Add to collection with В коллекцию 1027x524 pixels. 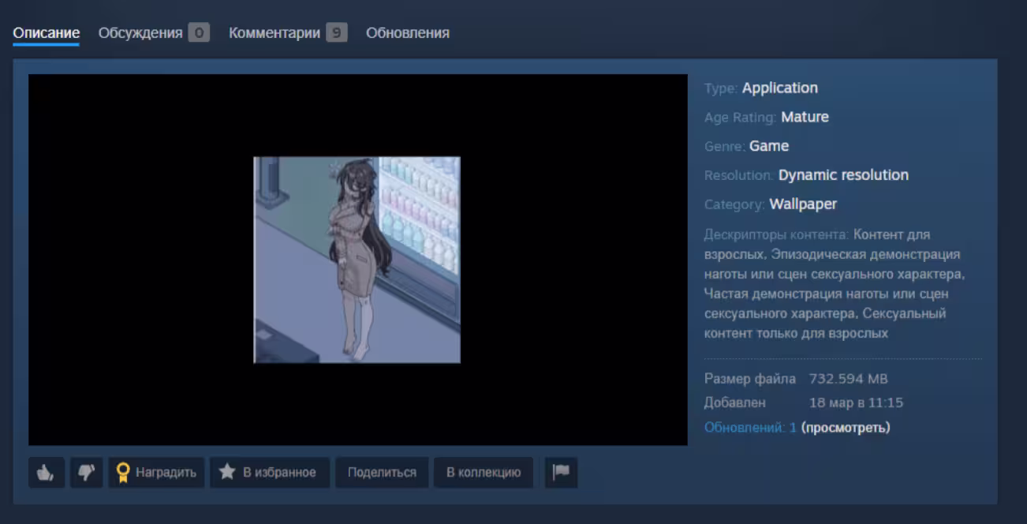pyautogui.click(x=484, y=473)
